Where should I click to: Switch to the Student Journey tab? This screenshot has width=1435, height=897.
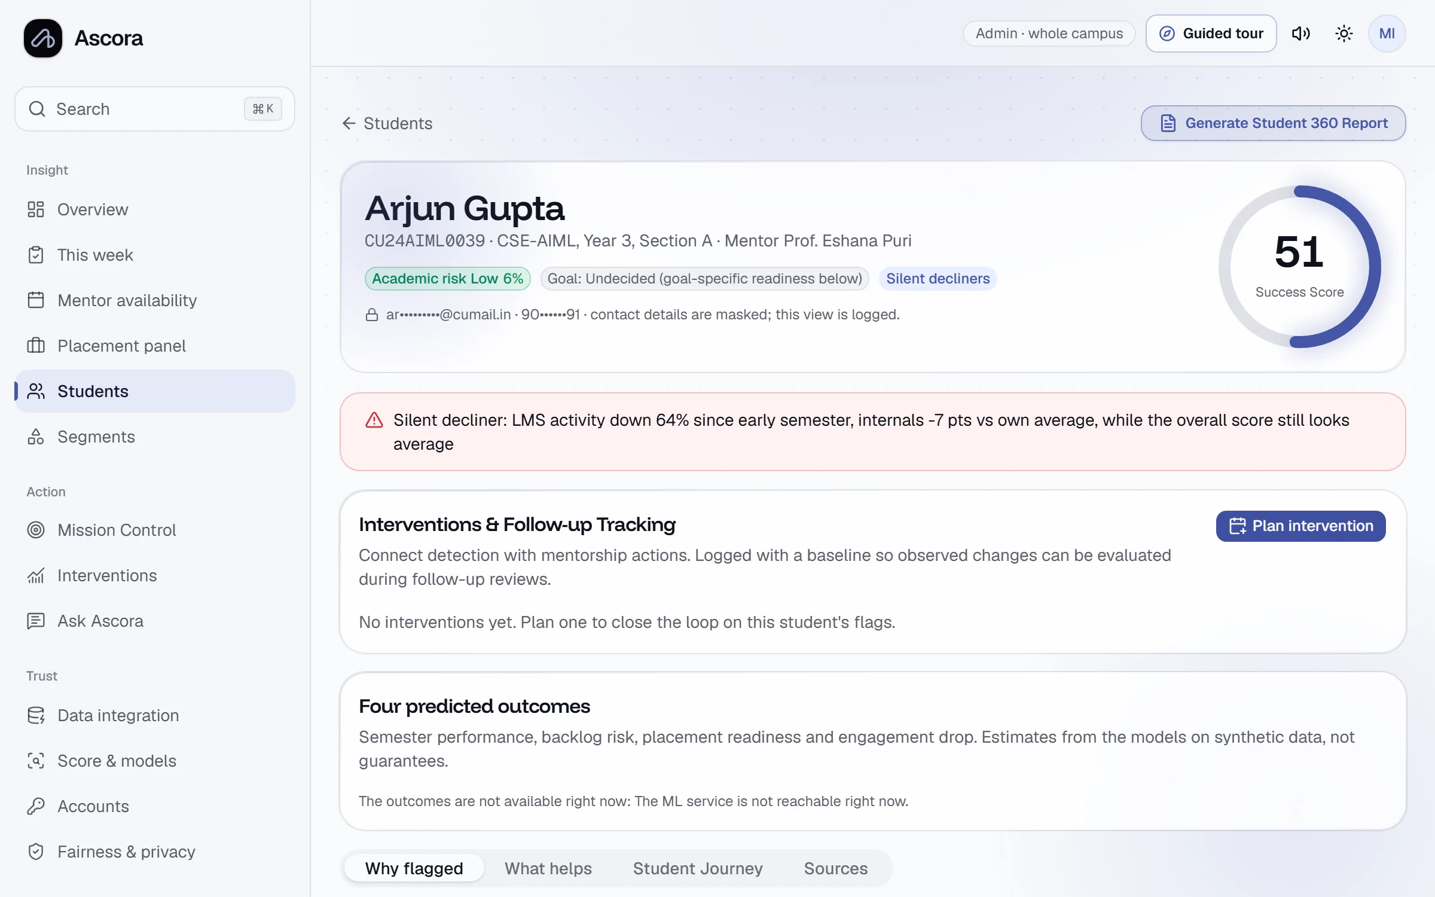point(698,868)
